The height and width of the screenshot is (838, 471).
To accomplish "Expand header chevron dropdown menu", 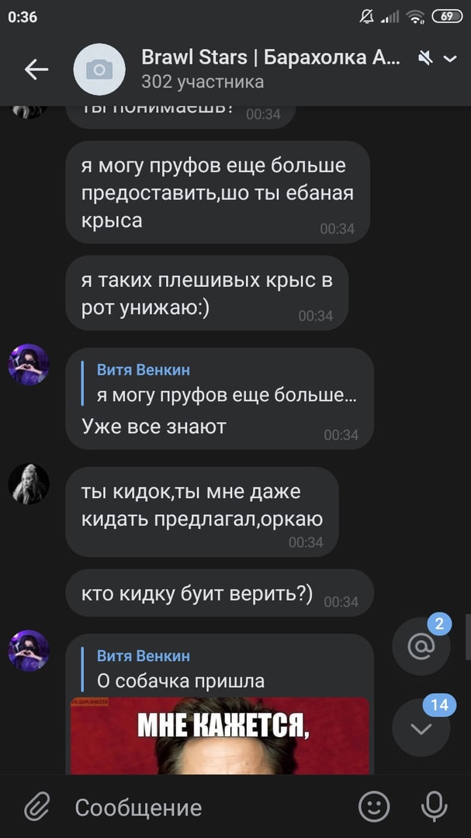I will [450, 59].
